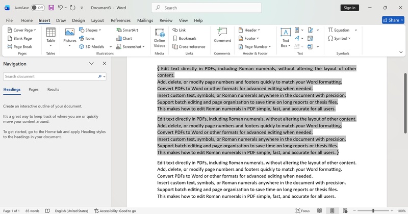
Task: Click the Search document input field
Action: [50, 76]
